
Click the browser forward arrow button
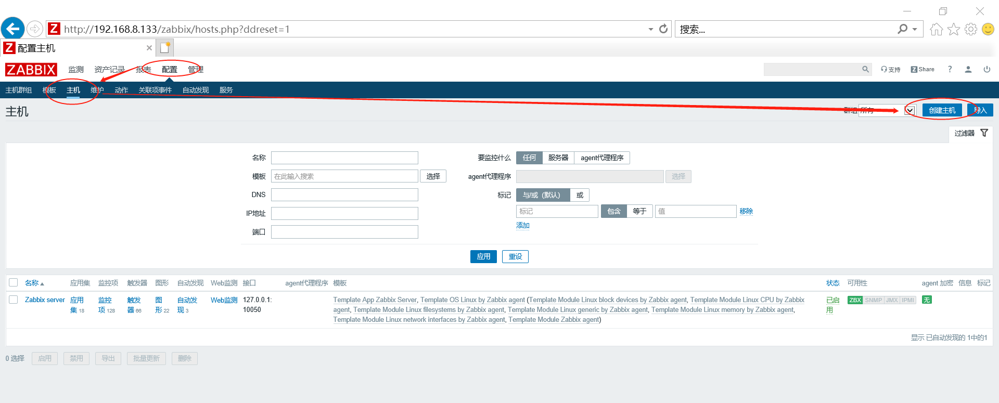point(34,29)
